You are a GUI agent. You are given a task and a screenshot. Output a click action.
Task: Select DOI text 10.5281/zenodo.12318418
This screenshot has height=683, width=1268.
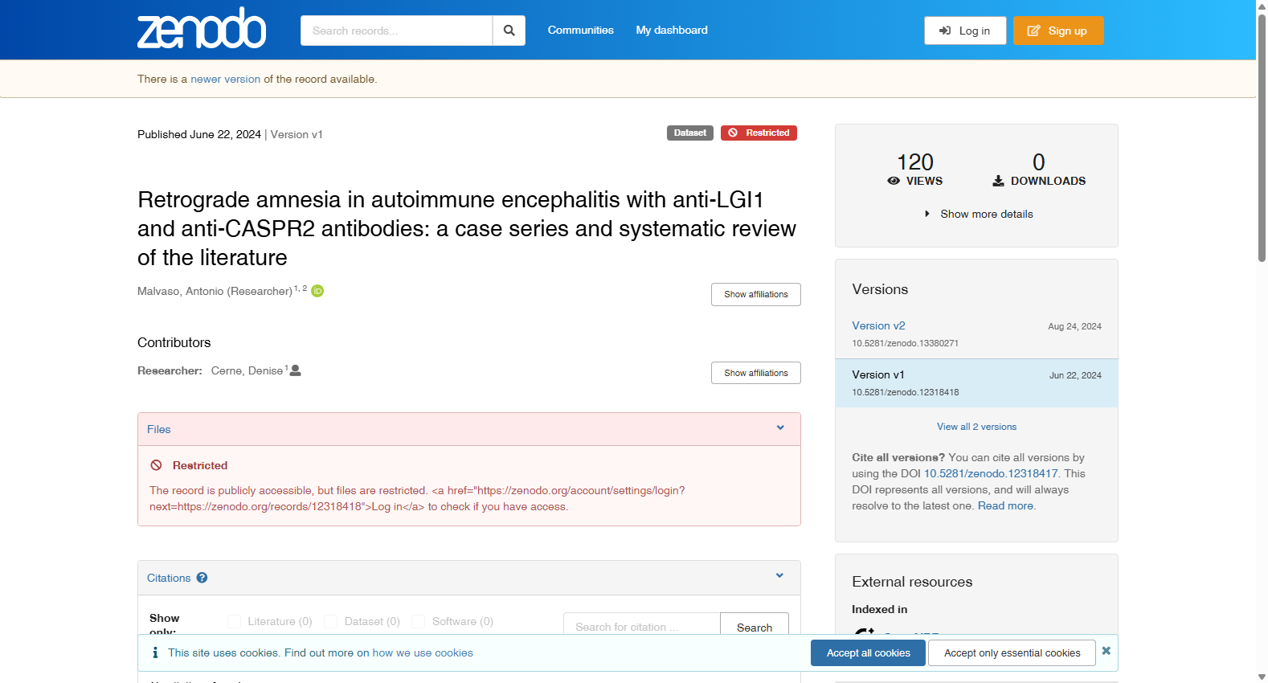905,392
